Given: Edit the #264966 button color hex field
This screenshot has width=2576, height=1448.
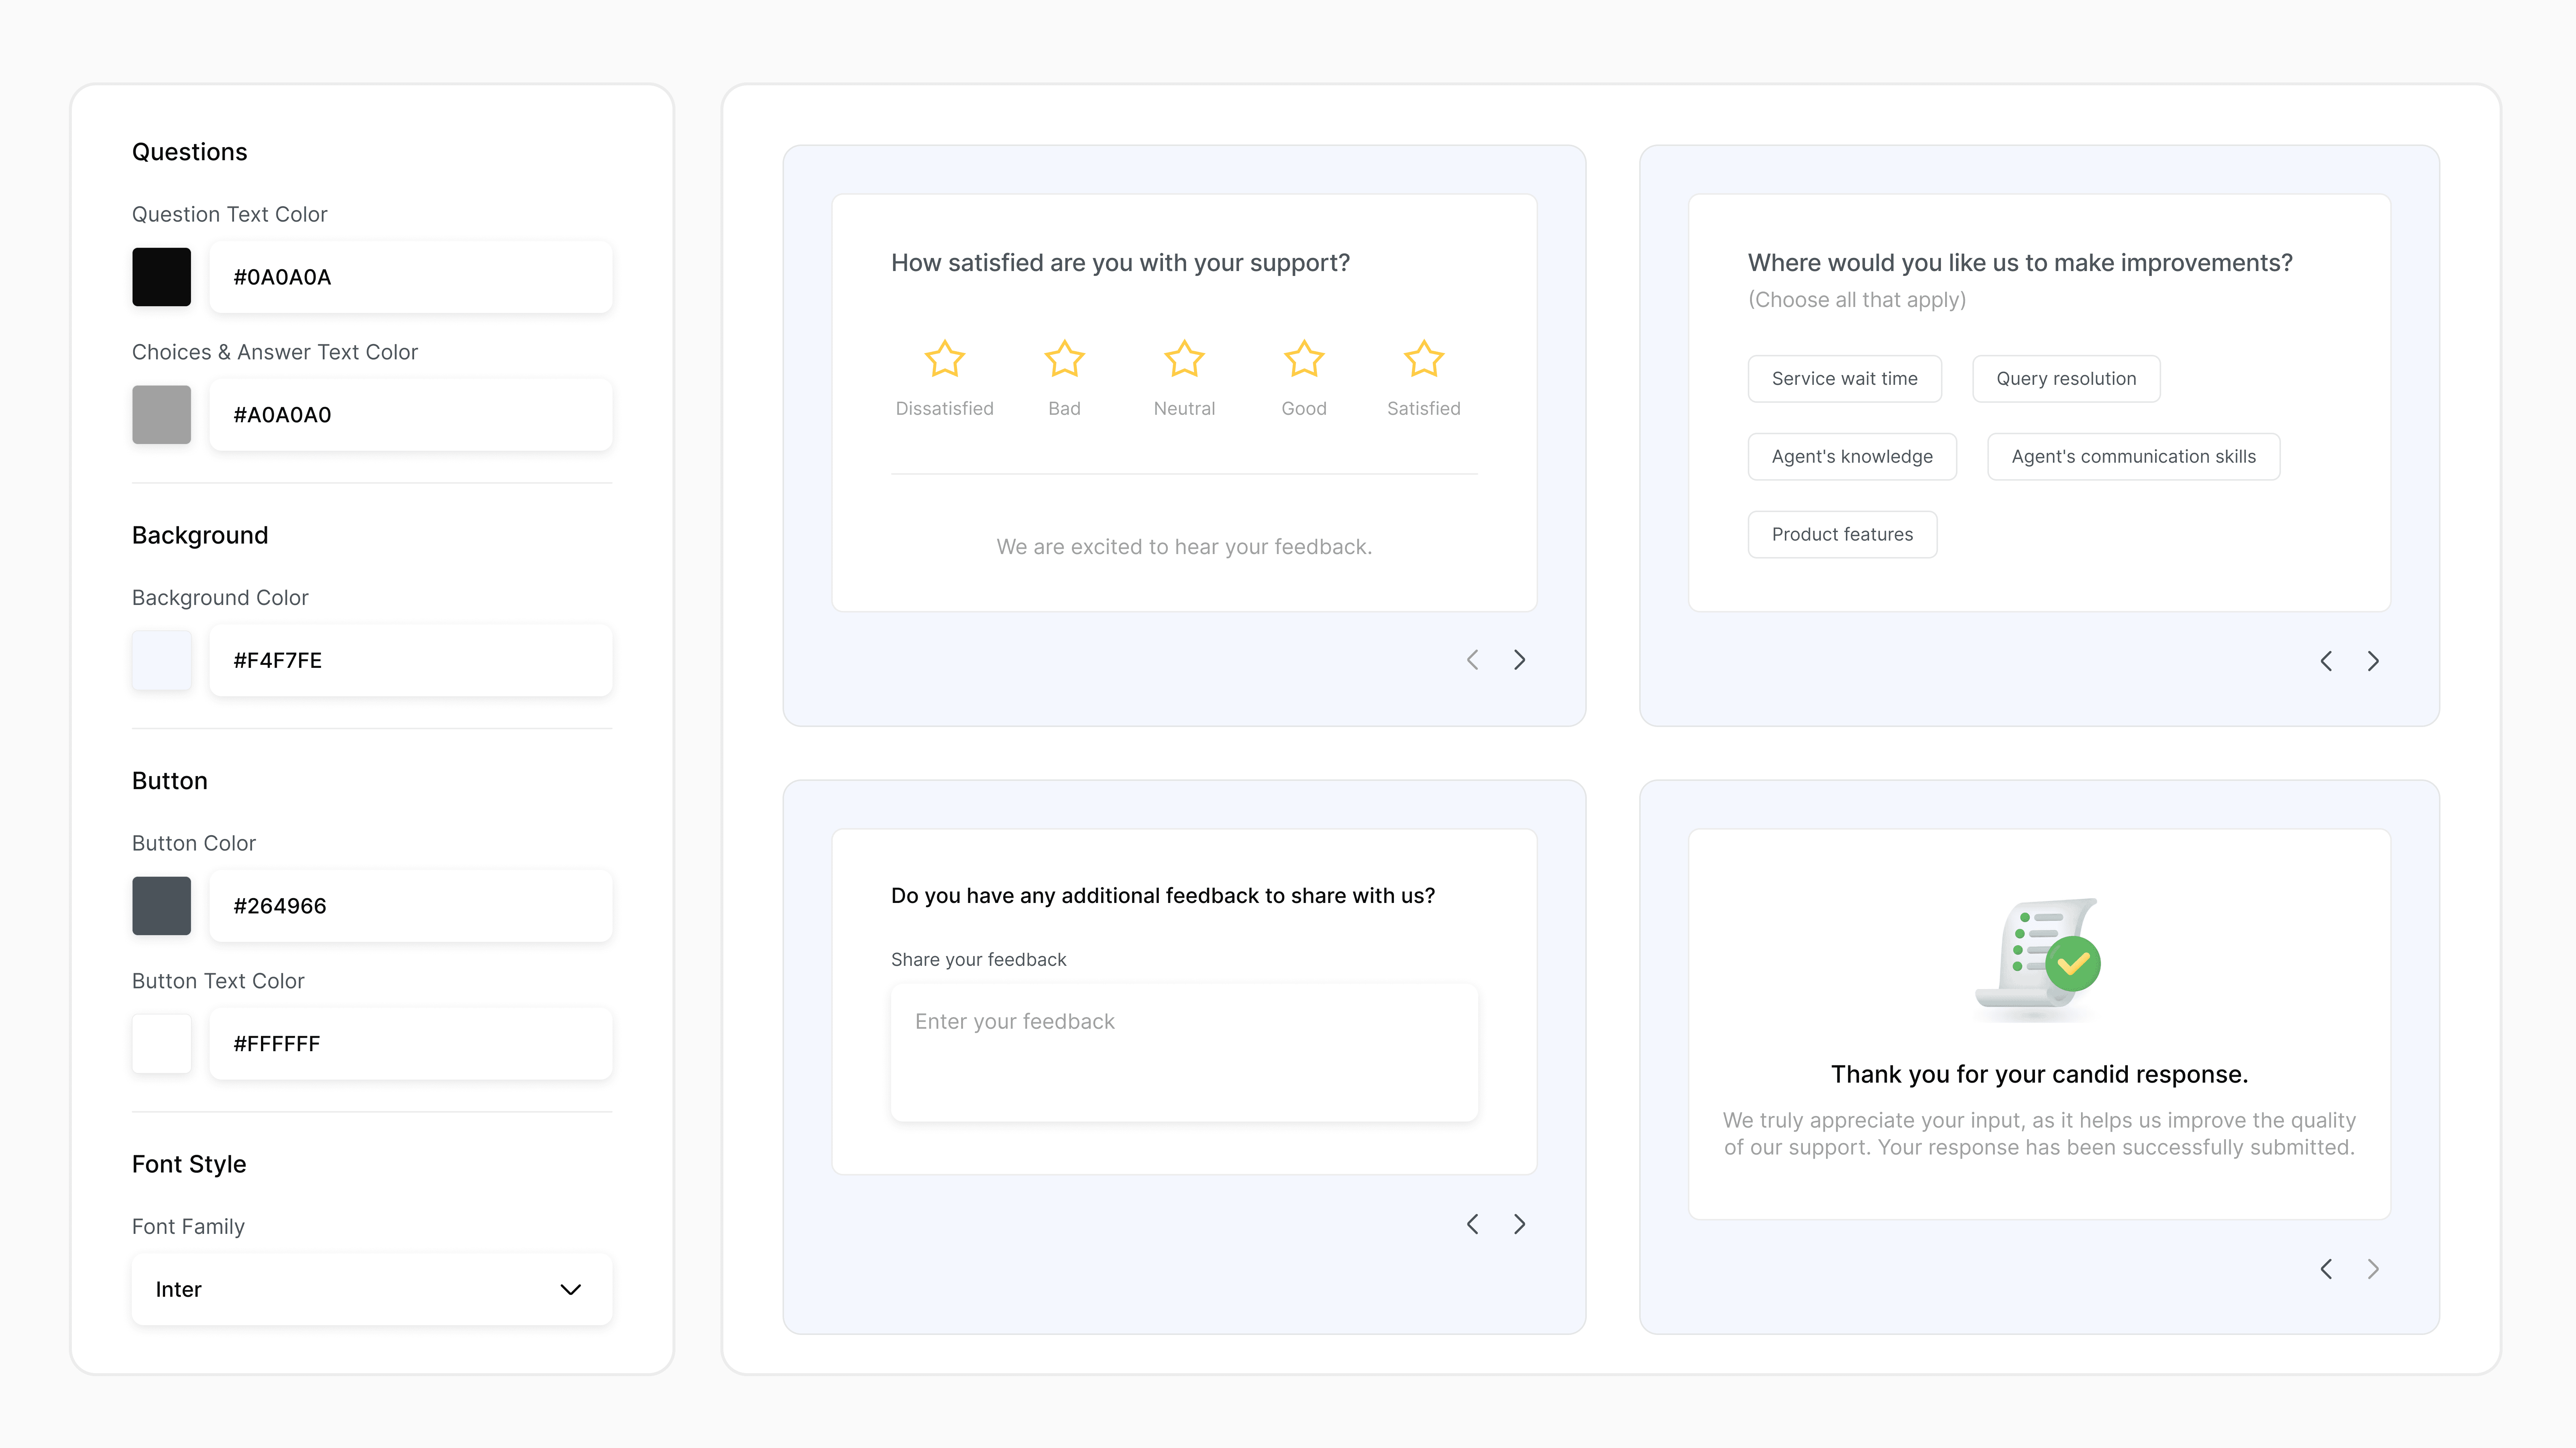Looking at the screenshot, I should pos(411,906).
